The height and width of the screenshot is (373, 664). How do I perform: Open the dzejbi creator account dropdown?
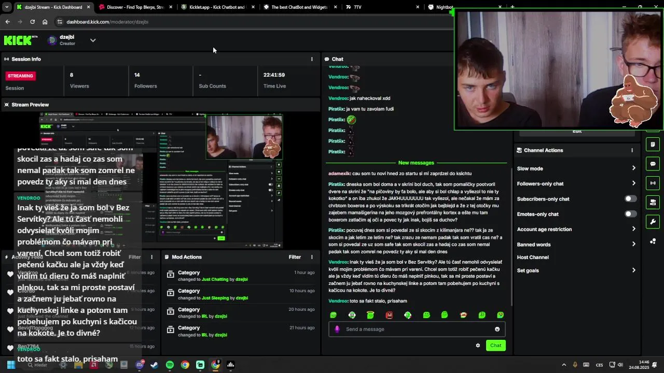(x=93, y=40)
